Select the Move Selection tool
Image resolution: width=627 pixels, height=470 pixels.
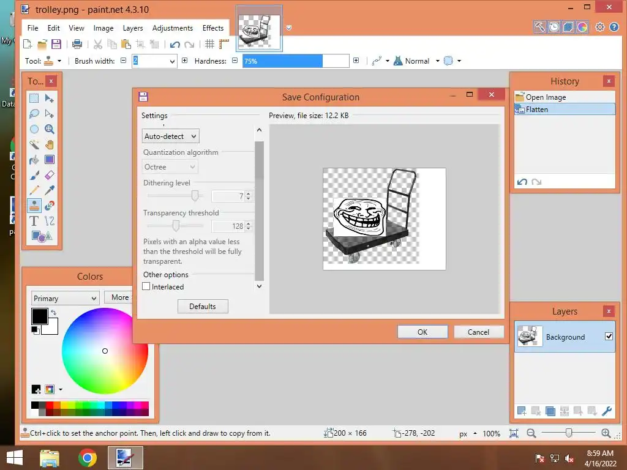pyautogui.click(x=49, y=114)
